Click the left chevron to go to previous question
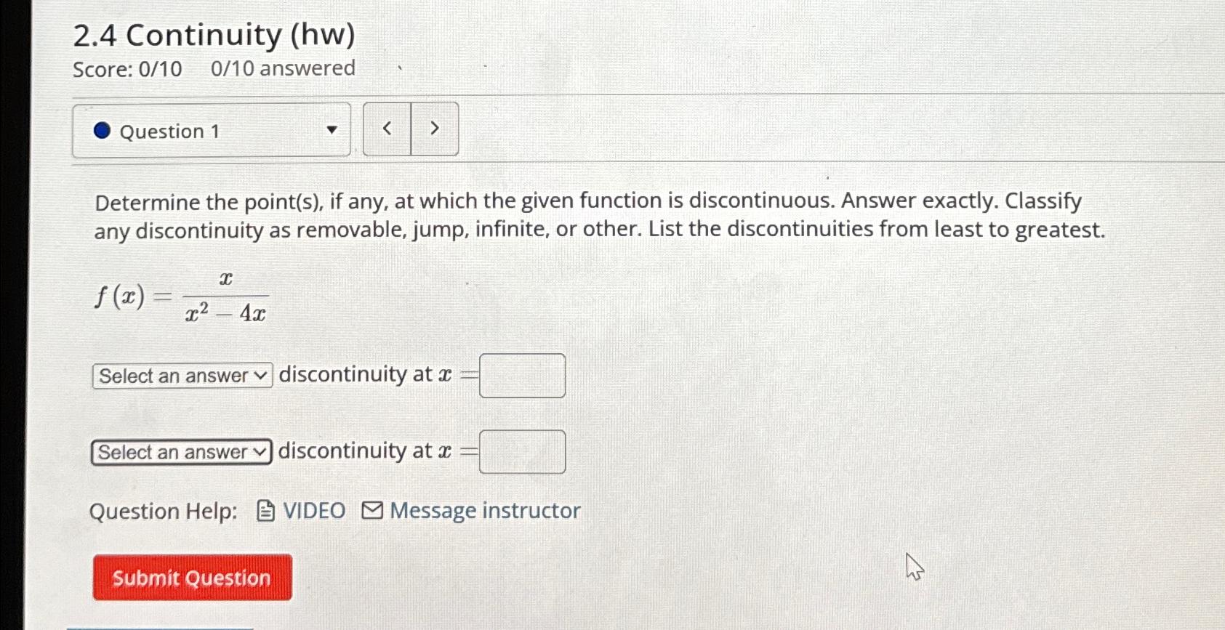The image size is (1225, 630). point(387,128)
